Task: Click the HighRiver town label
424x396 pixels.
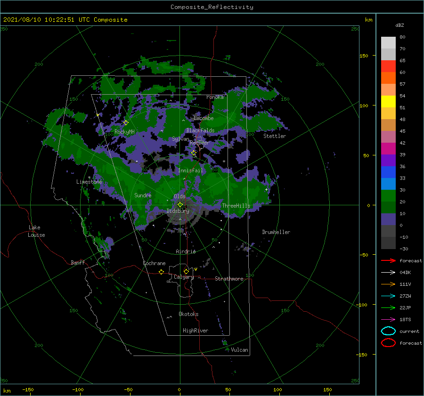Action: point(196,331)
